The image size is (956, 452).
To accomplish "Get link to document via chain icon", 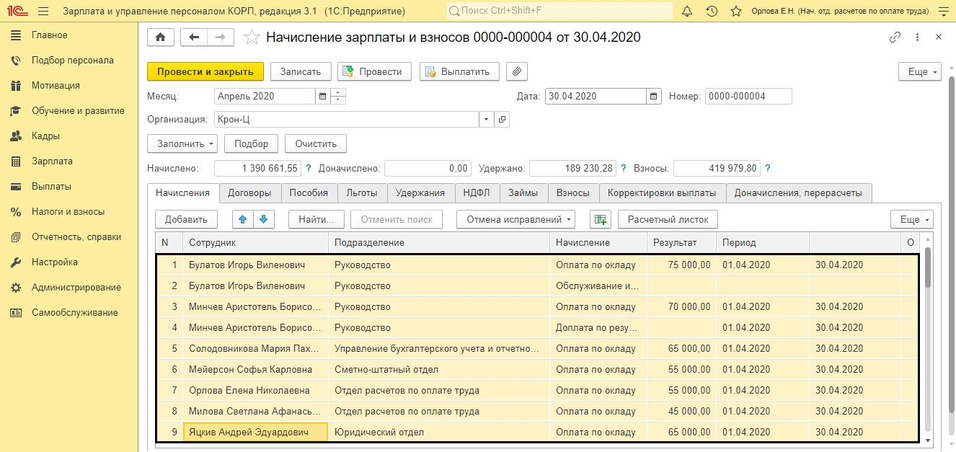I will [895, 37].
